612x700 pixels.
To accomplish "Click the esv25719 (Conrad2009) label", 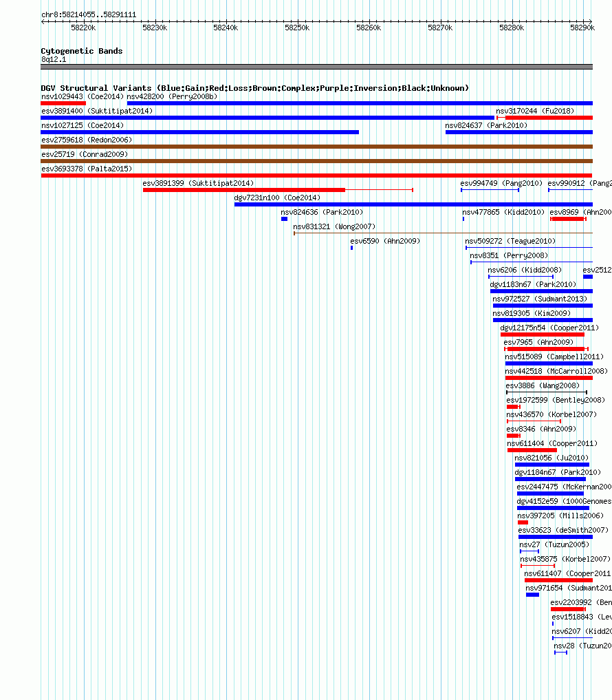I will click(85, 154).
